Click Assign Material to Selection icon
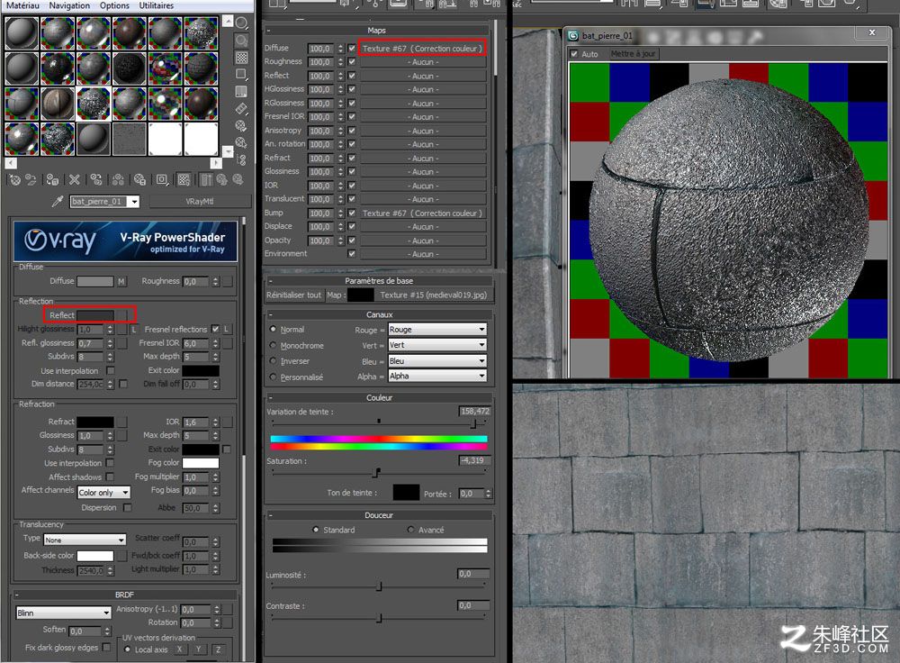 pyautogui.click(x=52, y=180)
